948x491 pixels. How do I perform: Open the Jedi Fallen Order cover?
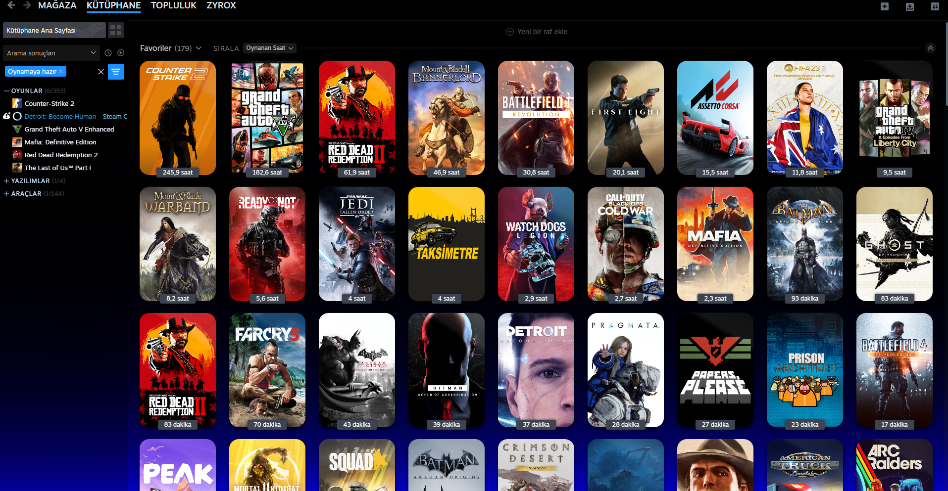(357, 244)
